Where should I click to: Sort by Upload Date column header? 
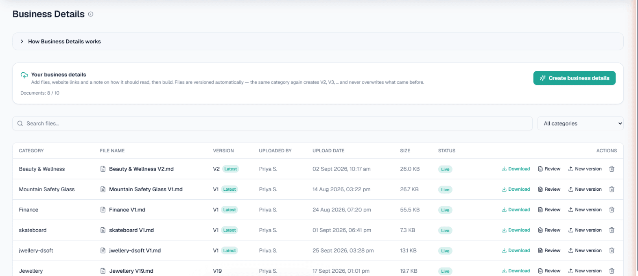tap(328, 151)
